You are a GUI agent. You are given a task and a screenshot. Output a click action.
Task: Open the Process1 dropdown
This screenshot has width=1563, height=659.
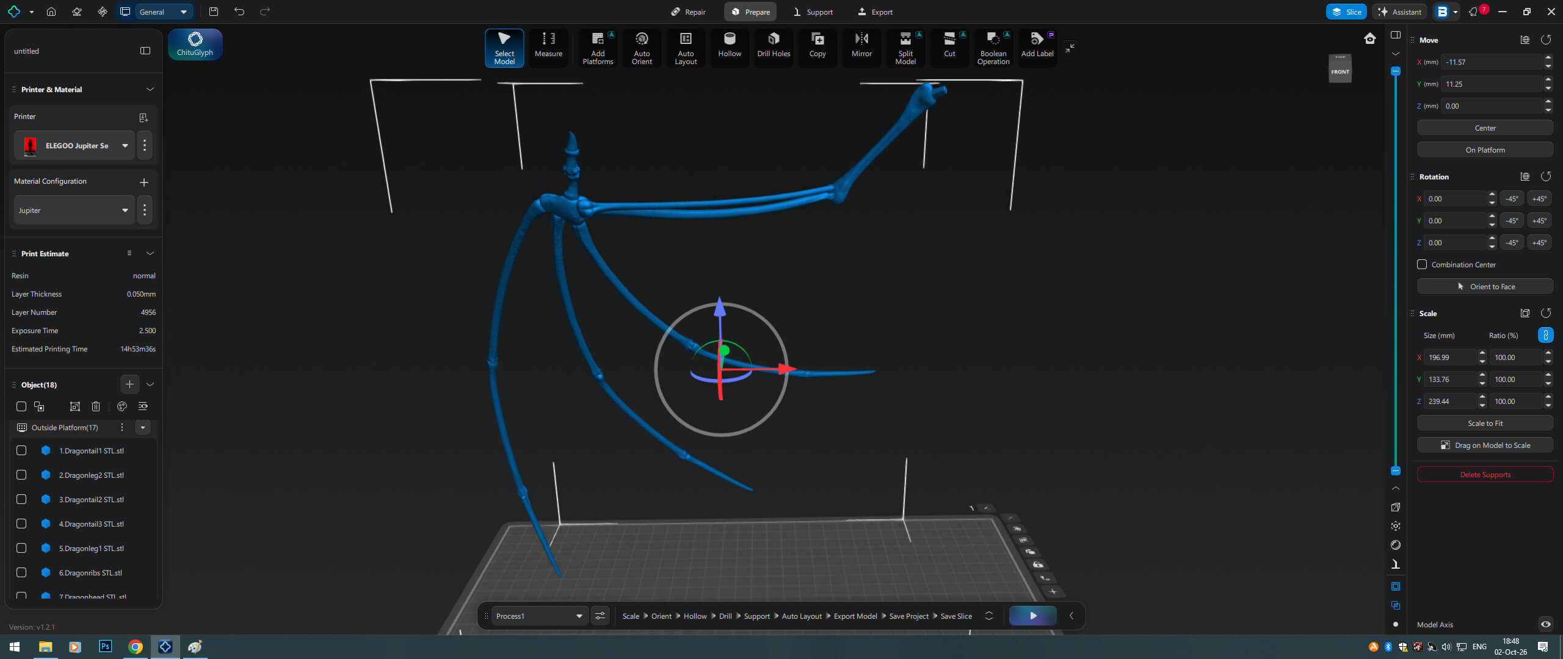coord(540,616)
